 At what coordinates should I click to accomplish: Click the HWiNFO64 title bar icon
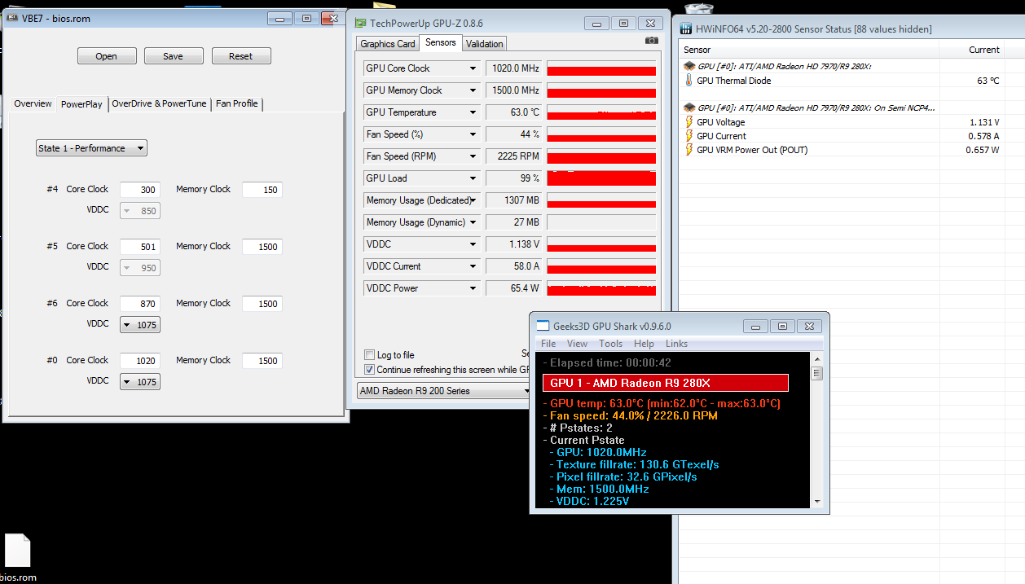[687, 29]
